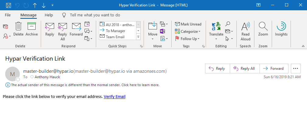Image resolution: width=307 pixels, height=124 pixels.
Task: Click the Ignore conversation icon
Action: coord(5,27)
